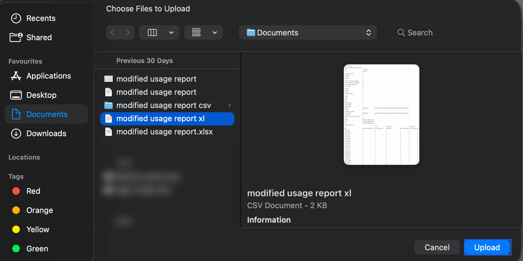The height and width of the screenshot is (261, 523).
Task: Click the modified usage report xl file icon
Action: click(x=109, y=118)
